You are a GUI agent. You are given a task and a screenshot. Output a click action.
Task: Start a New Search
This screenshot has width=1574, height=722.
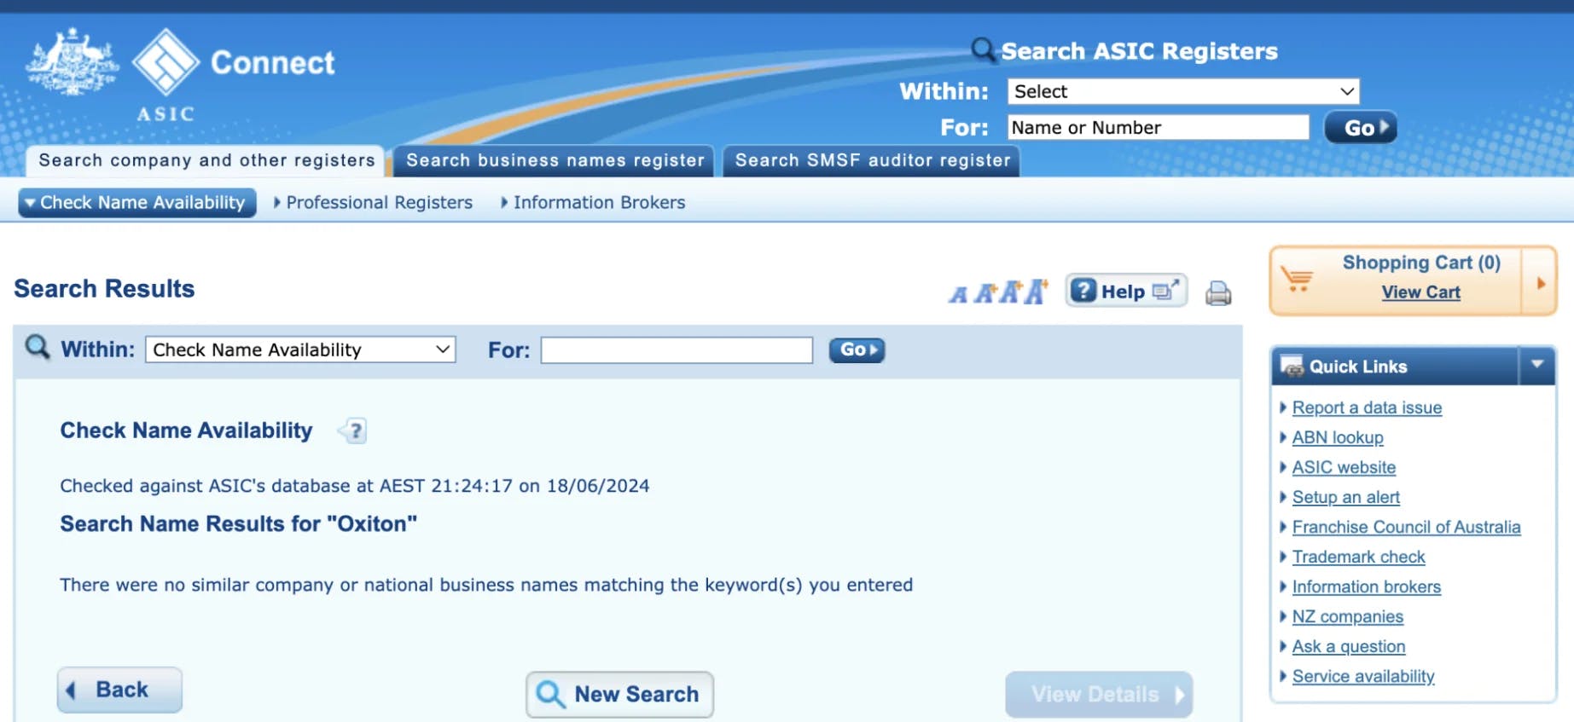tap(619, 694)
